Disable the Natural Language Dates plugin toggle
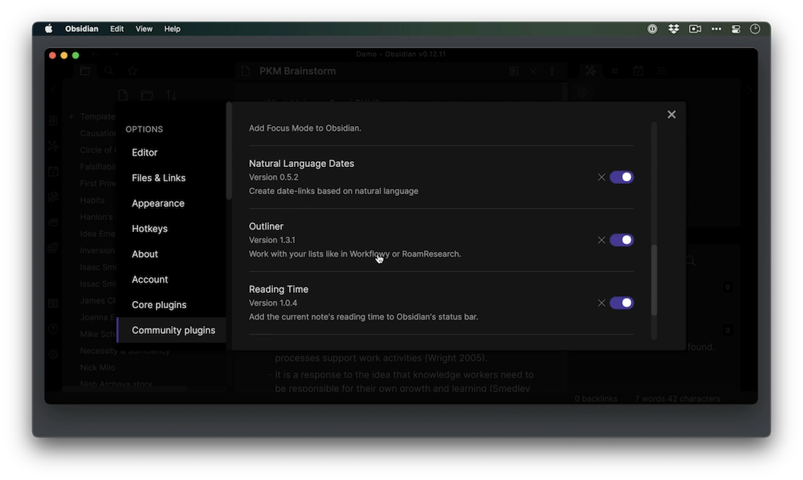803x480 pixels. pos(622,177)
